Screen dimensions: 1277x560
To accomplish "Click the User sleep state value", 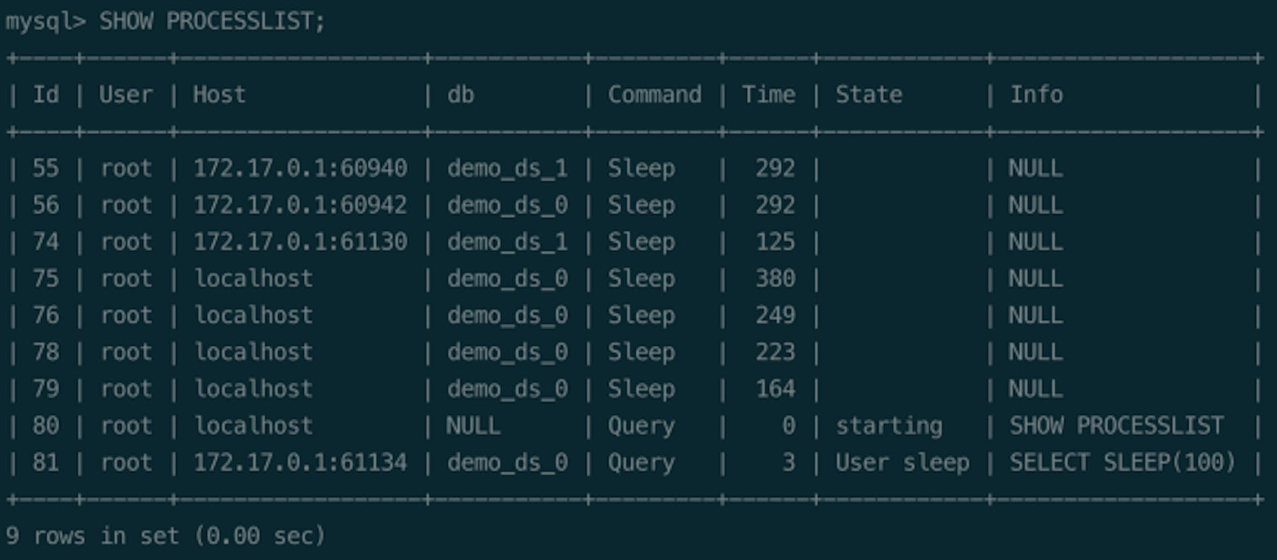I will (x=902, y=462).
